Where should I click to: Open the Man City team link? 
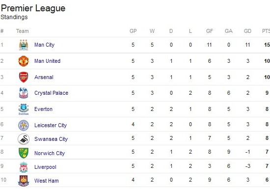[44, 45]
